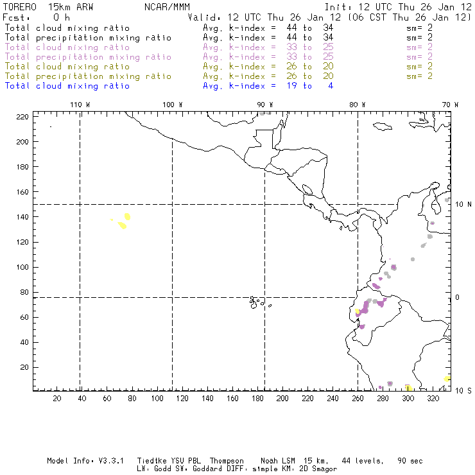Click the 'YSU PBL' scheme label
Screen dimensions: 475x475
185,461
